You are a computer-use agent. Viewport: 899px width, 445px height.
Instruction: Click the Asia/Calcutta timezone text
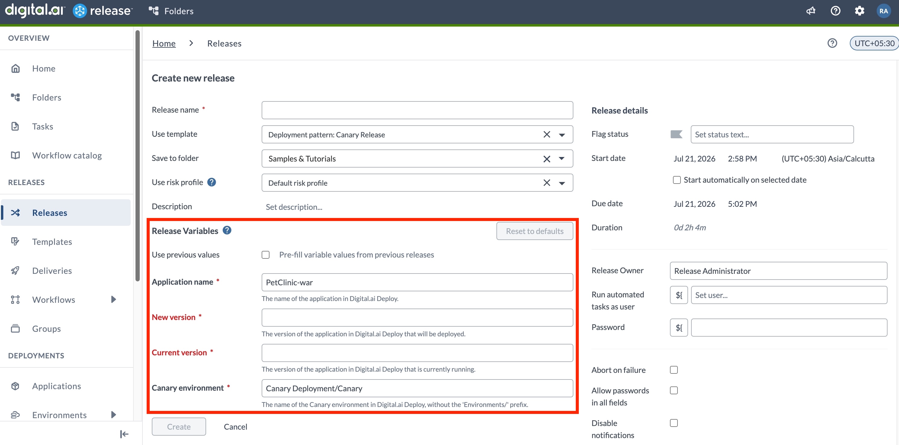click(x=828, y=159)
